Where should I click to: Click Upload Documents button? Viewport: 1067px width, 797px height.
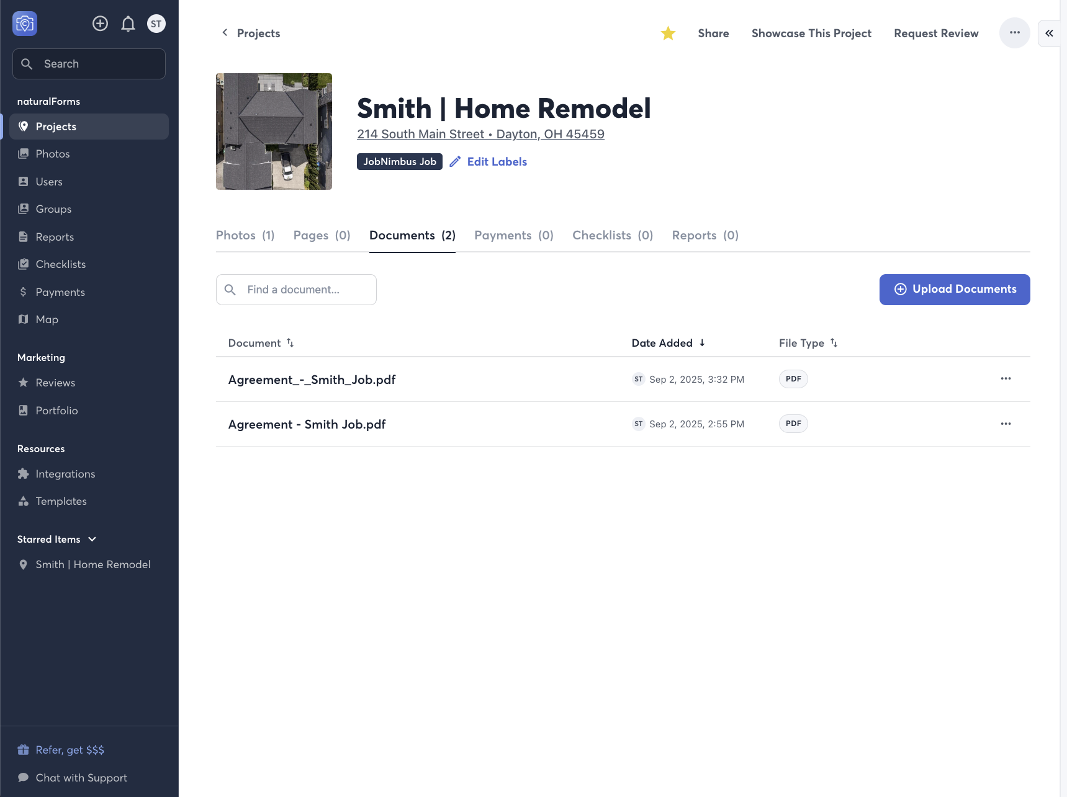(955, 290)
